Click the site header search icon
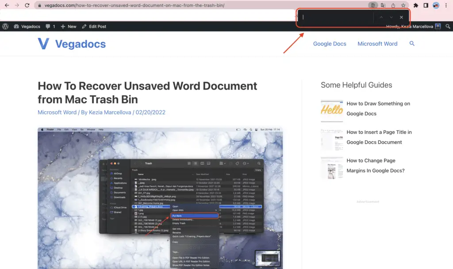Viewport: 453px width, 269px height. pyautogui.click(x=412, y=43)
